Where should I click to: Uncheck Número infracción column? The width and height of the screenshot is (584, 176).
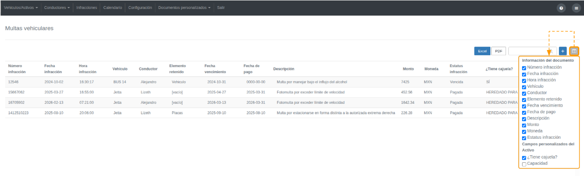click(524, 68)
